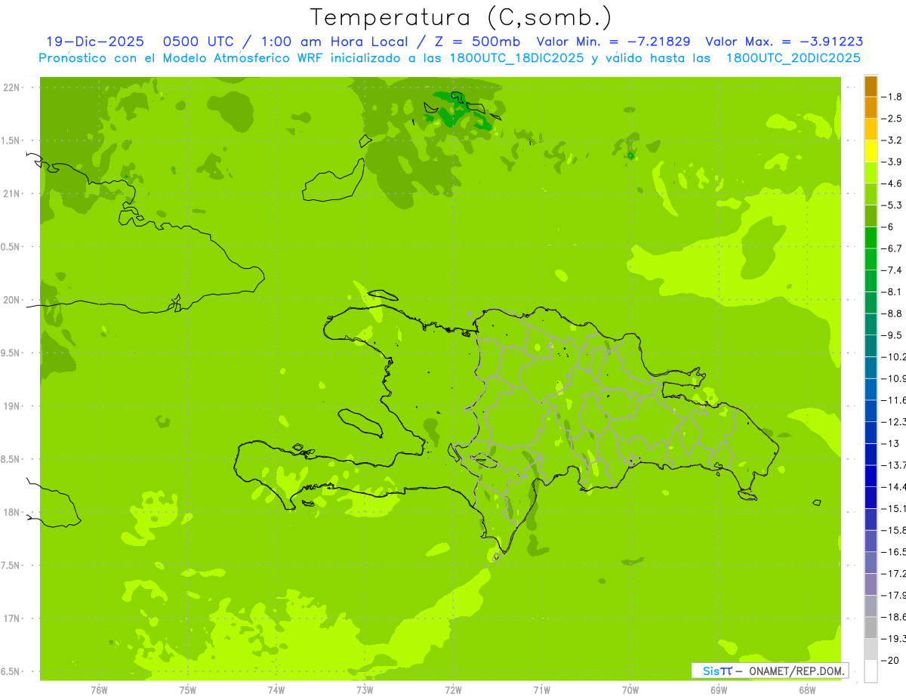Click the -7.4 color scale label

click(892, 270)
